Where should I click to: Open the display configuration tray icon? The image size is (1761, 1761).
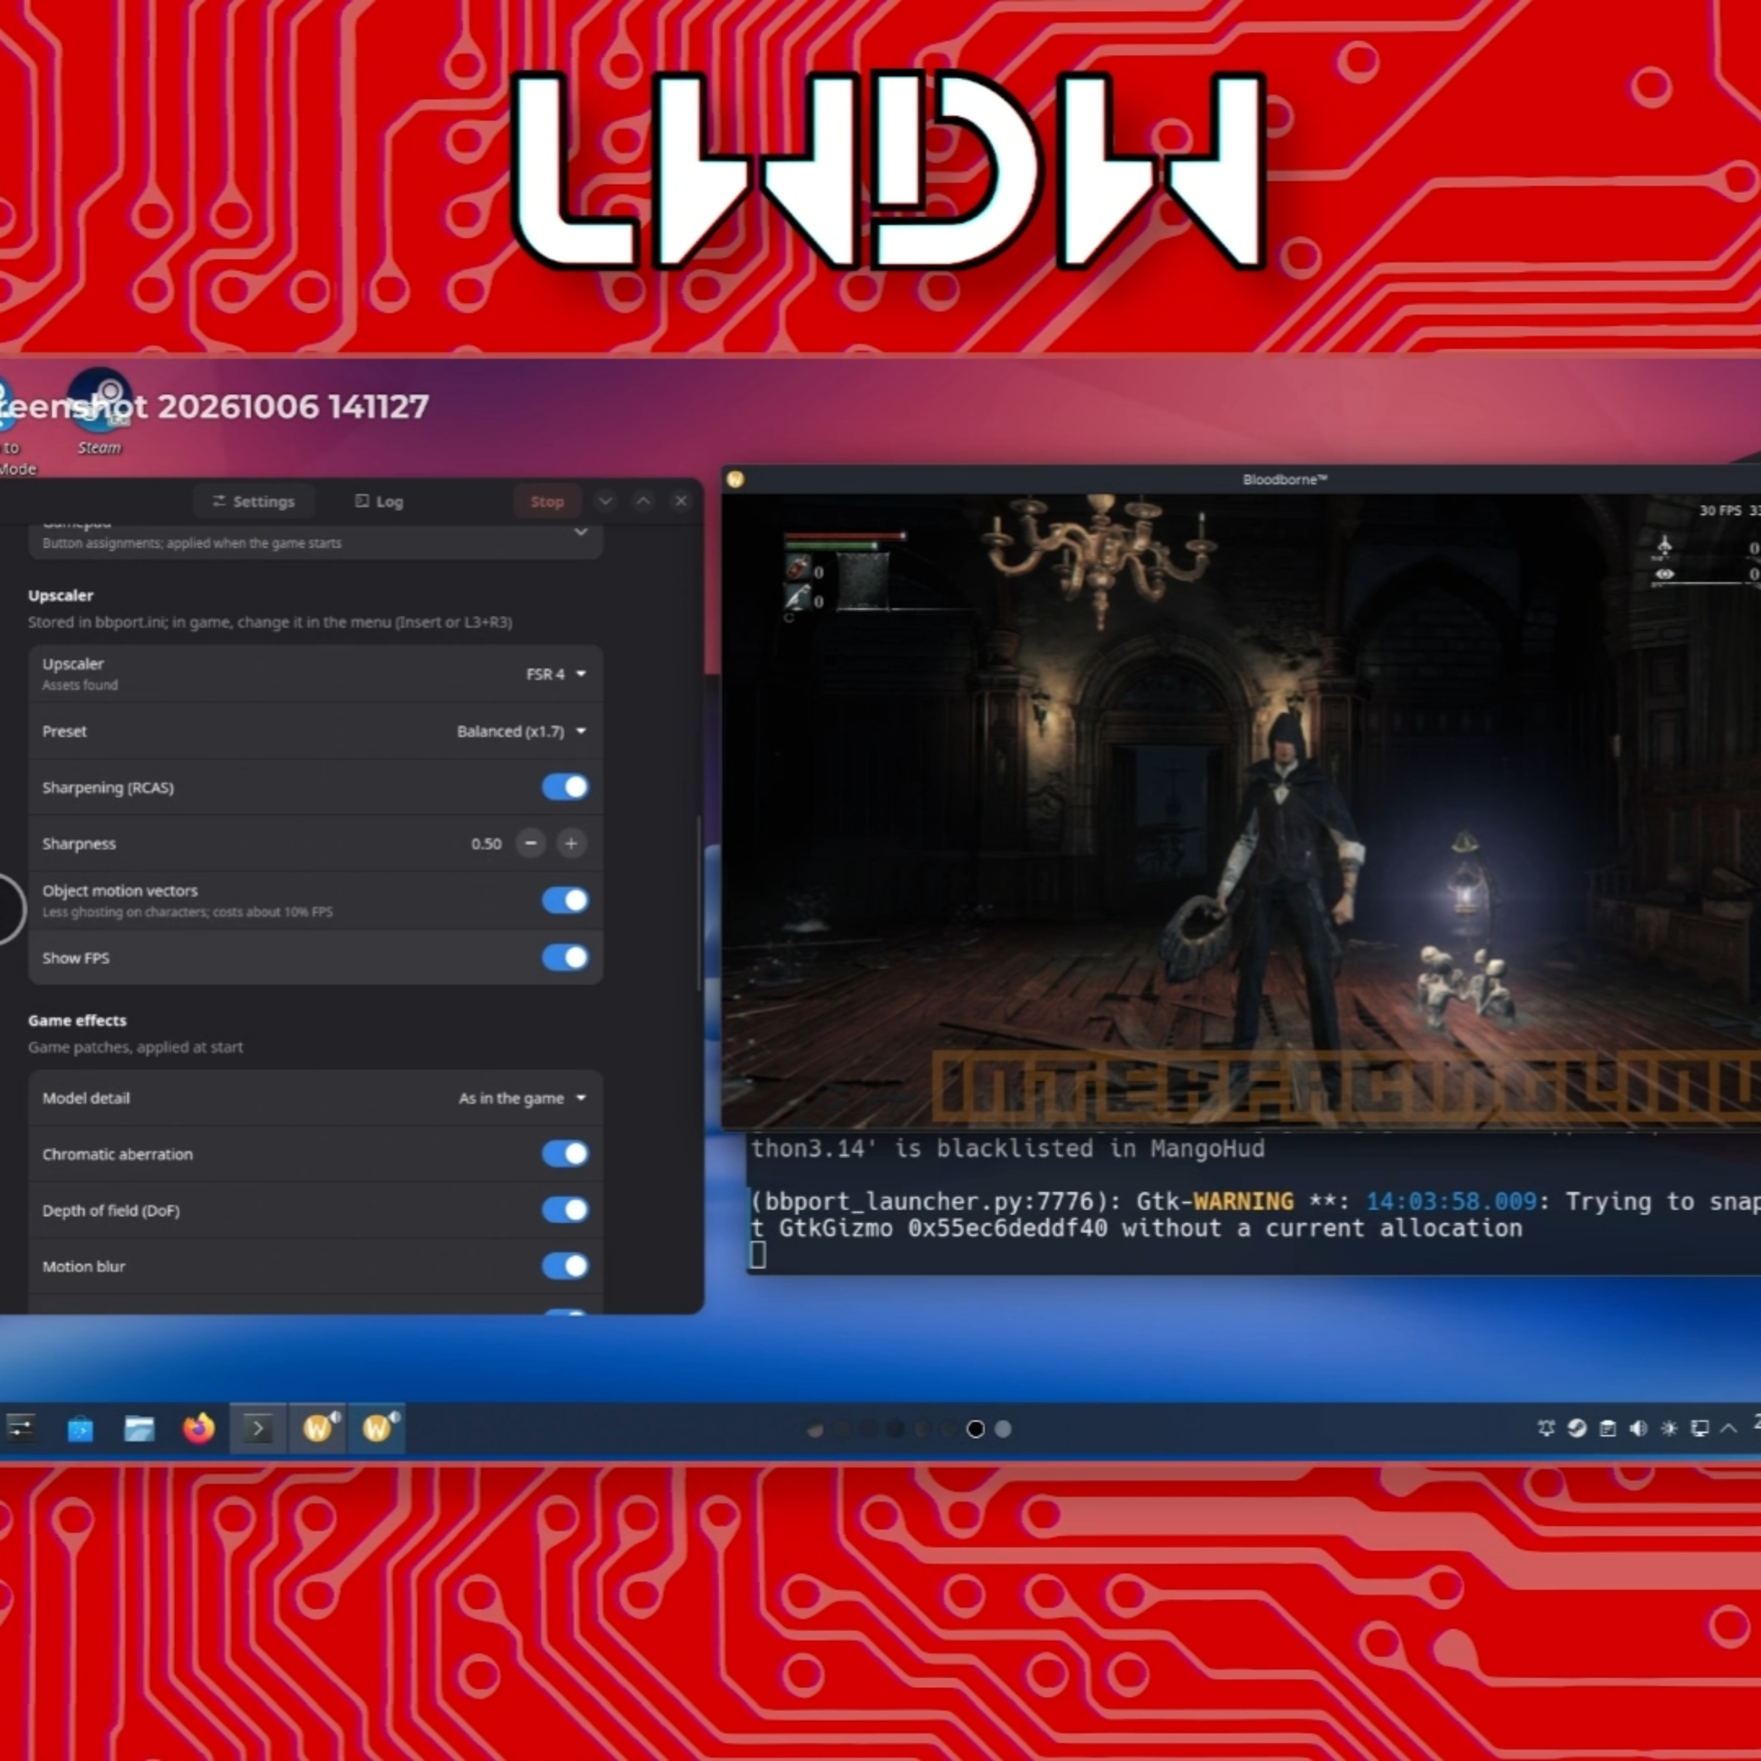tap(1700, 1428)
